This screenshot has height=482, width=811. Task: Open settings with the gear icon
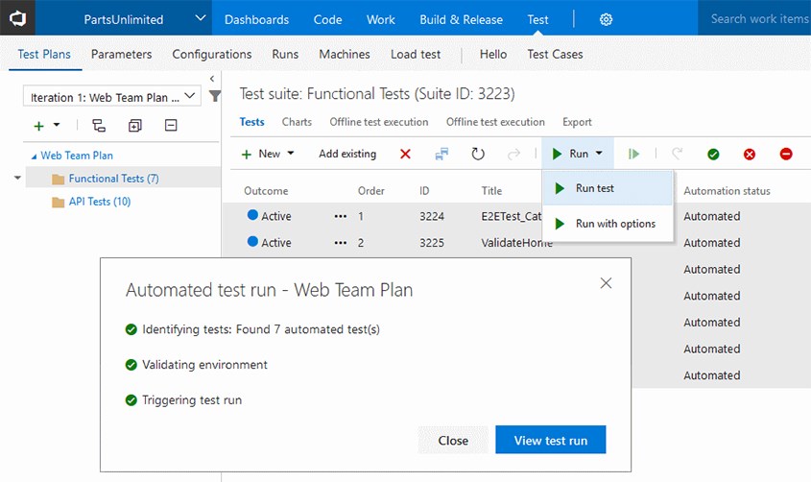click(x=607, y=19)
